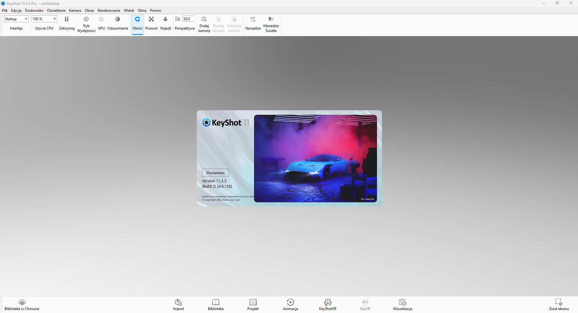Open the Plik menu
Viewport: 578px width, 313px height.
point(5,11)
